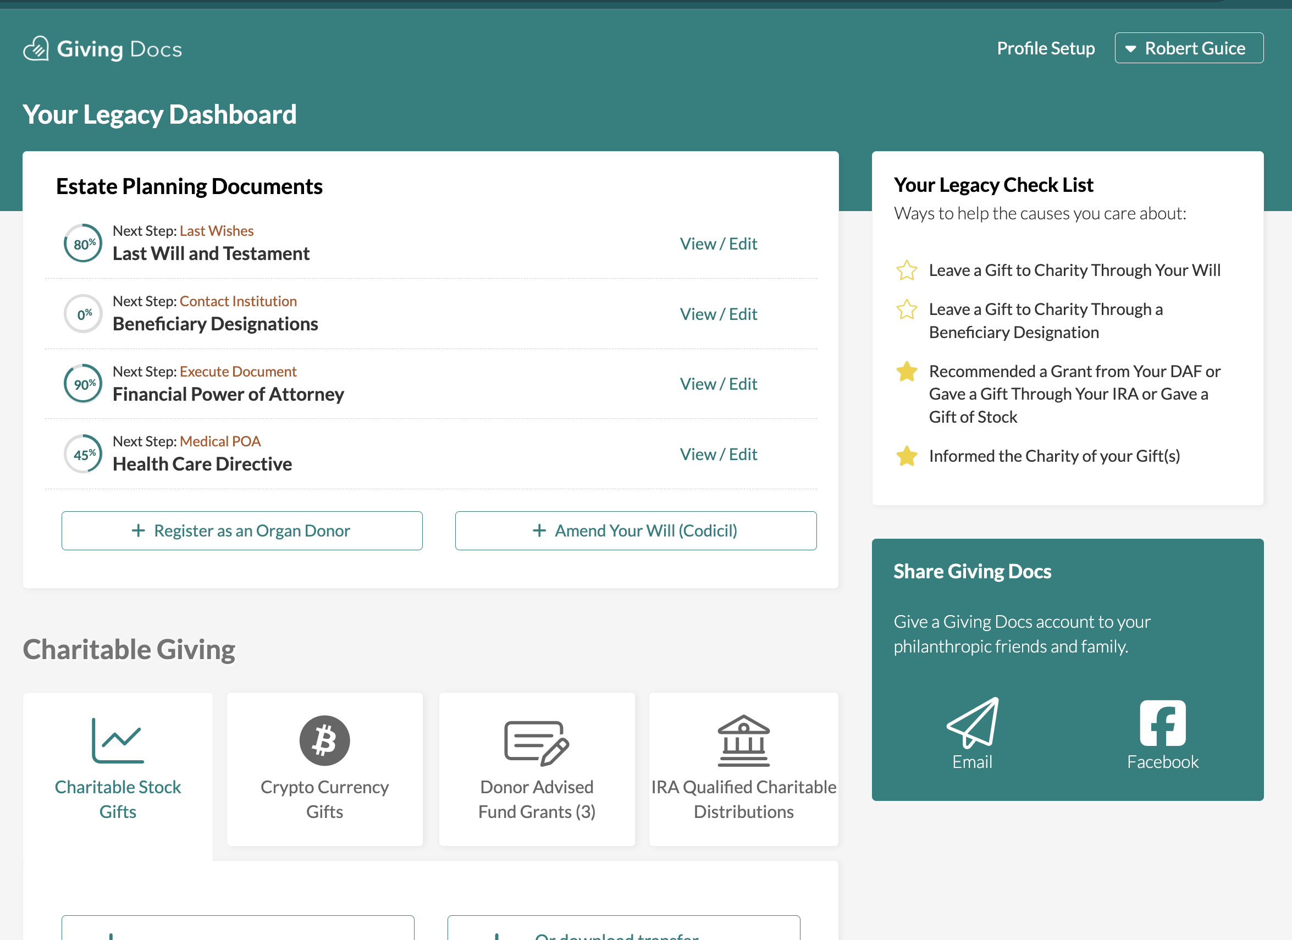Click the dropdown arrow beside Robert Guice

coord(1131,49)
